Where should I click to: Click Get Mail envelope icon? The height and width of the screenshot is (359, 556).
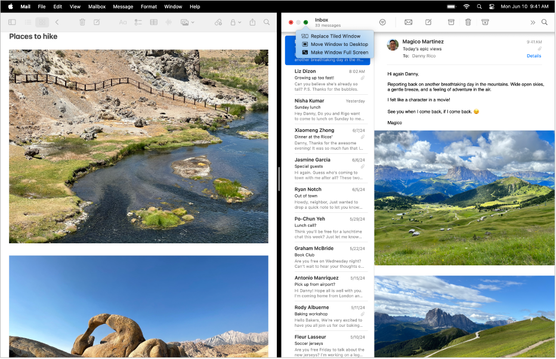pyautogui.click(x=409, y=22)
